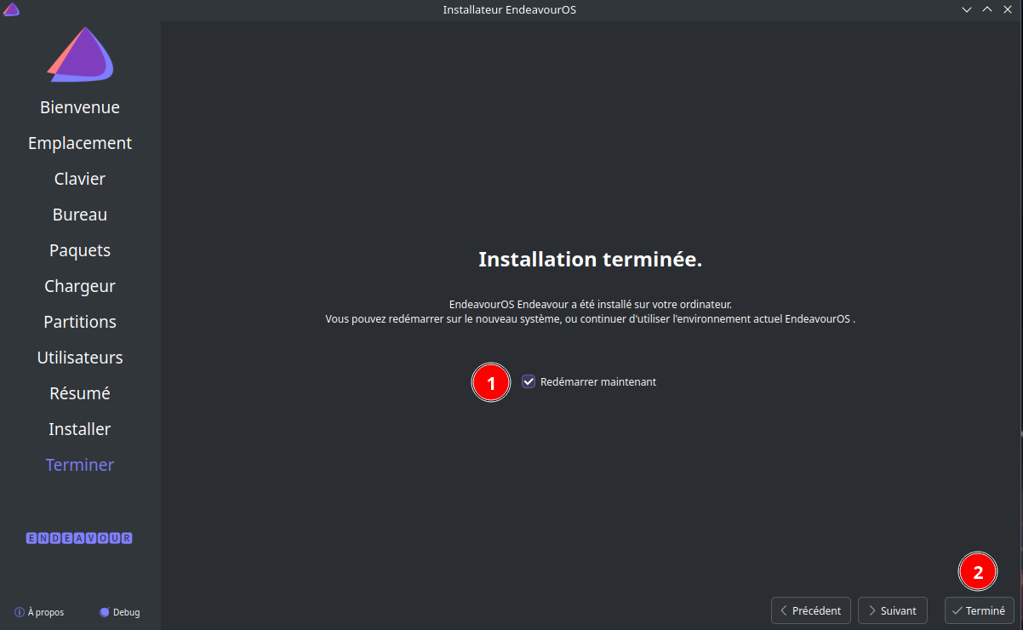Click the Redémarrer maintenant label text

(x=597, y=382)
